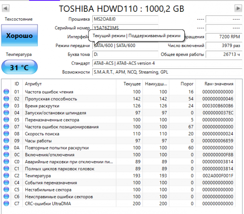Click raw value 000000006859
Screen dimensions: 244x214
pyautogui.click(x=218, y=141)
